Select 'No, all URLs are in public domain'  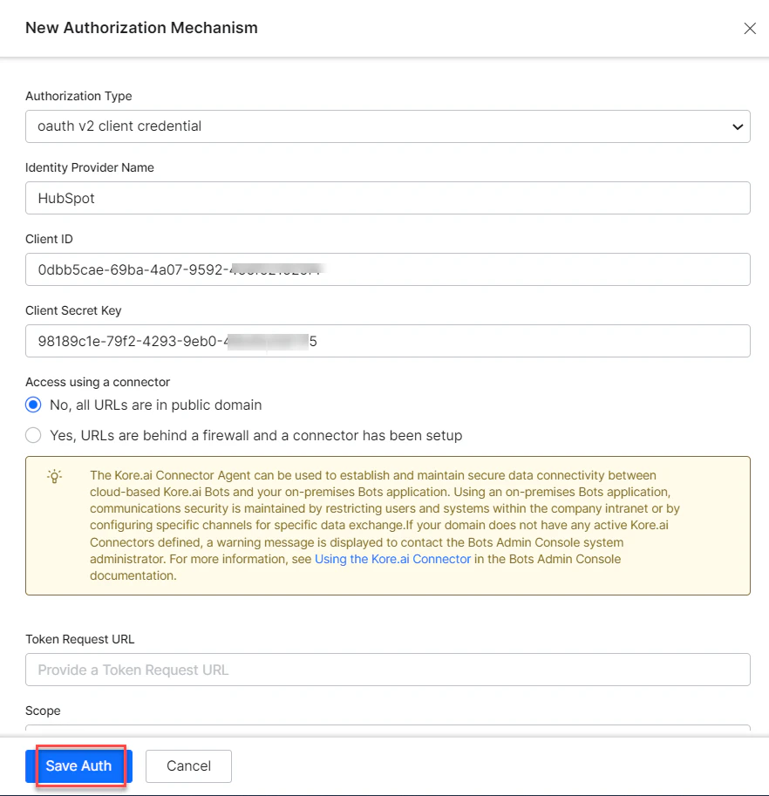33,404
